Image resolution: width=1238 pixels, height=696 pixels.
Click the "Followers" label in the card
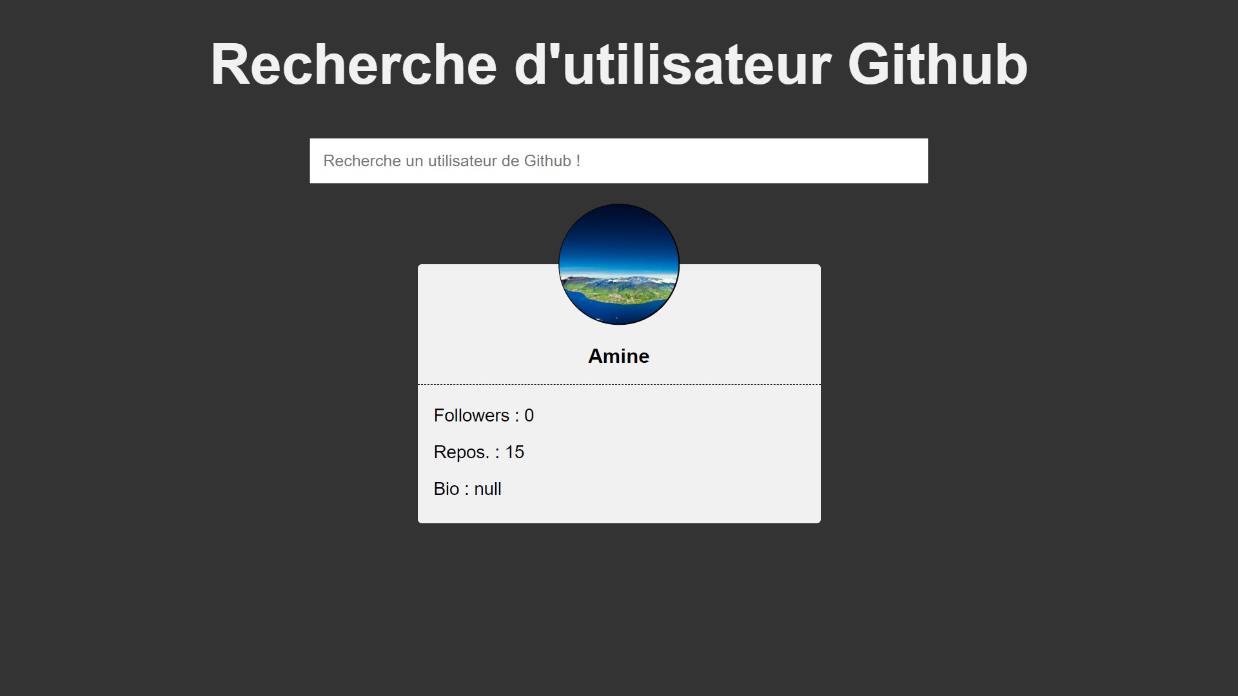pyautogui.click(x=471, y=416)
